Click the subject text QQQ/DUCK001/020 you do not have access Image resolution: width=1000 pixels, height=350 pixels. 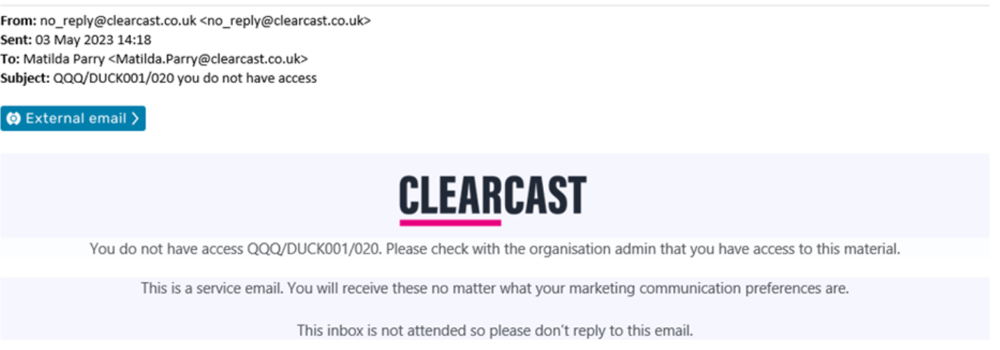pos(185,78)
